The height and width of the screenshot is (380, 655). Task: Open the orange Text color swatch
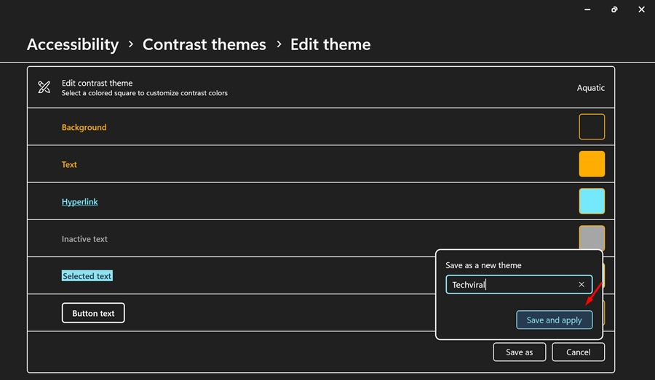click(592, 164)
